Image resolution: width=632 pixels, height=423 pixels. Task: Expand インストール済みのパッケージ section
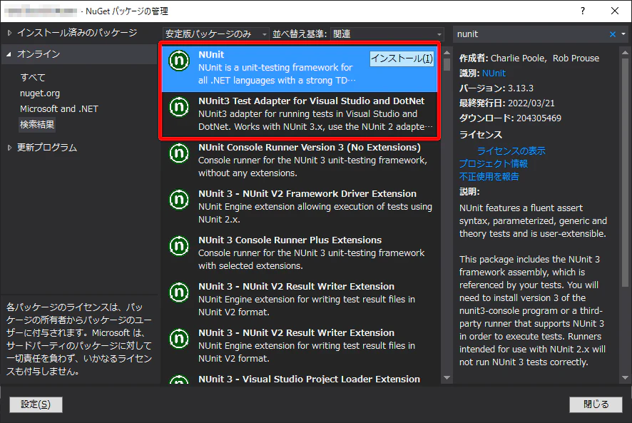tap(9, 33)
